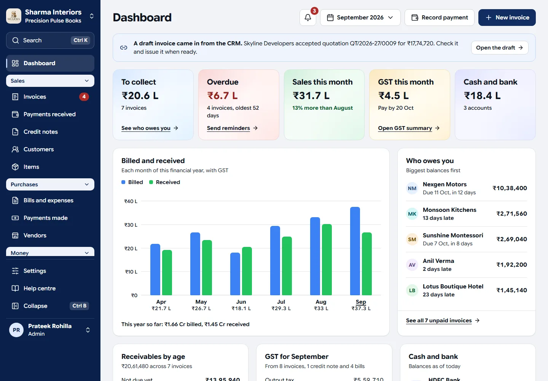Click the Customers people icon
Image resolution: width=548 pixels, height=381 pixels.
pyautogui.click(x=15, y=149)
